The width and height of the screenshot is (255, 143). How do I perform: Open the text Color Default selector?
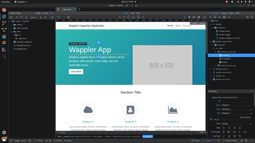click(237, 124)
